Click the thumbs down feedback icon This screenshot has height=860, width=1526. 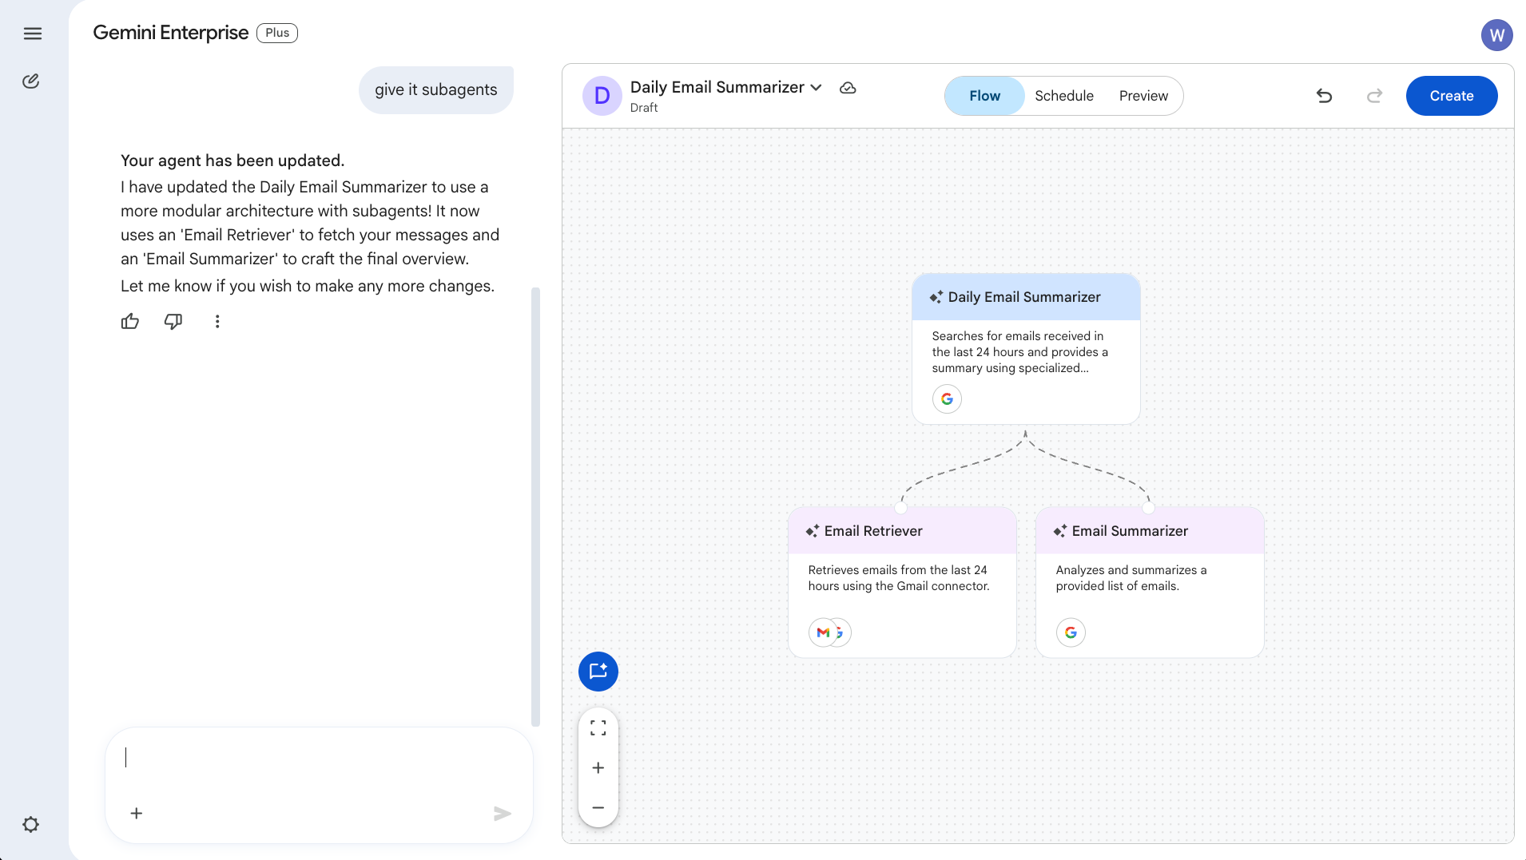coord(173,321)
